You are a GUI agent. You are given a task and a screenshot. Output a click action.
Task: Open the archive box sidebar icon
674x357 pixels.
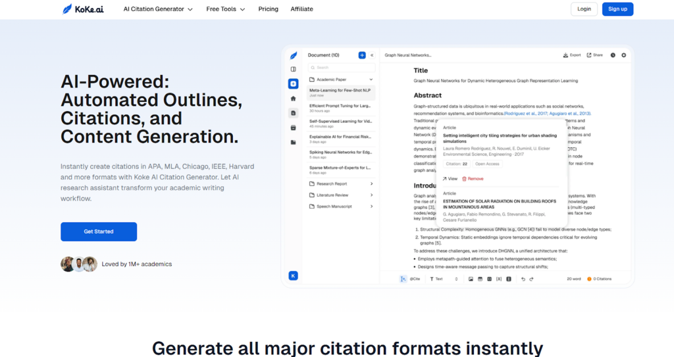[x=293, y=128]
